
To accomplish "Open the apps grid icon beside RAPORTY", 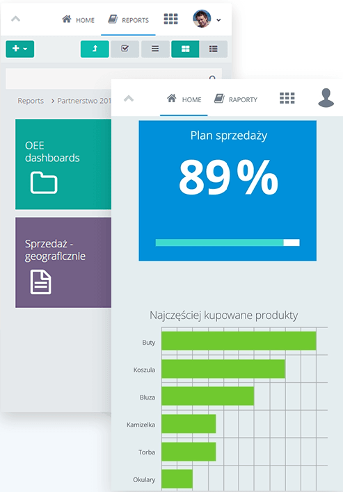I will tap(287, 98).
